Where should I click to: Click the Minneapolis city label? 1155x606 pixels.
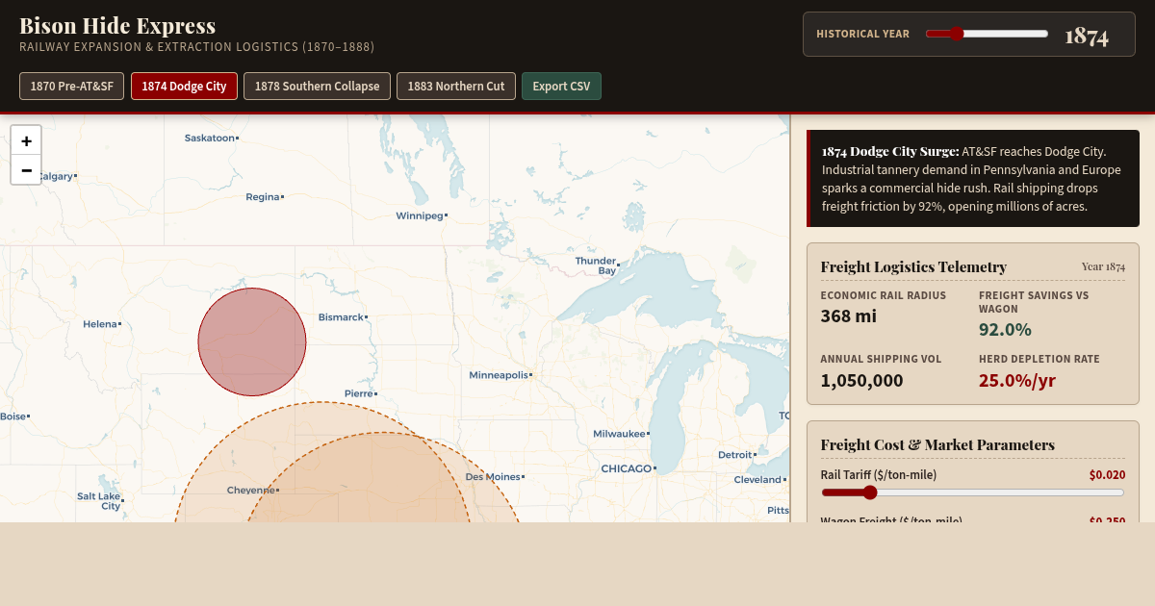tap(499, 375)
